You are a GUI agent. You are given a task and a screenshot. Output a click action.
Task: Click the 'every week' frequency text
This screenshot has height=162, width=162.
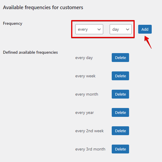[x=85, y=76]
